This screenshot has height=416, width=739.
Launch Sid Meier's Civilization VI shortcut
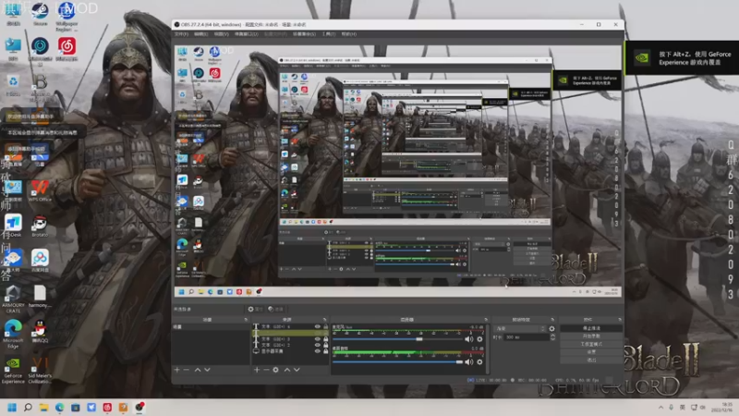(40, 371)
